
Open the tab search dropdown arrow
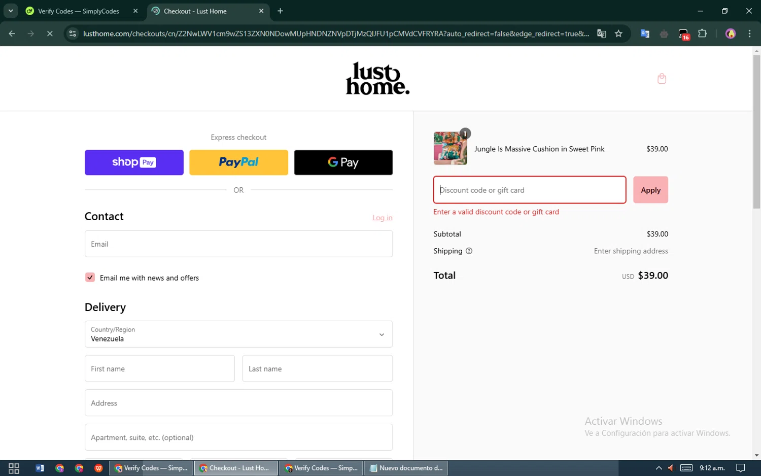pos(11,11)
